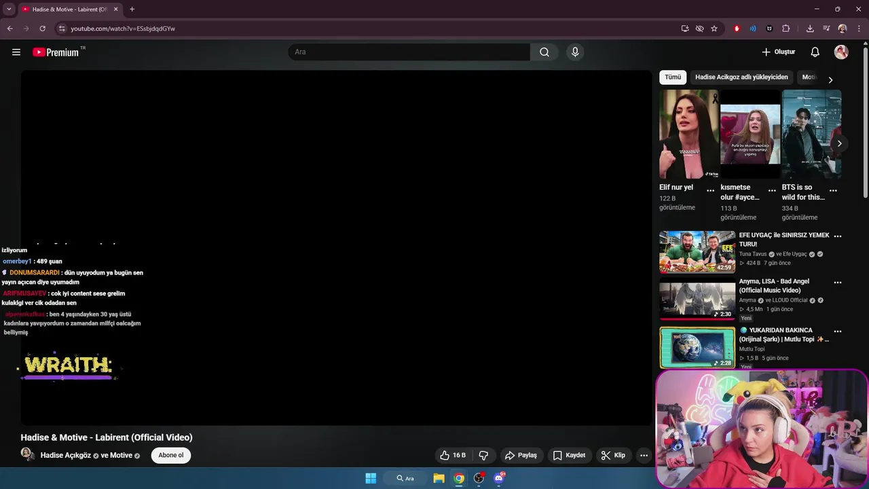The height and width of the screenshot is (489, 869).
Task: Close the Hadise & Motive tab
Action: pos(115,9)
